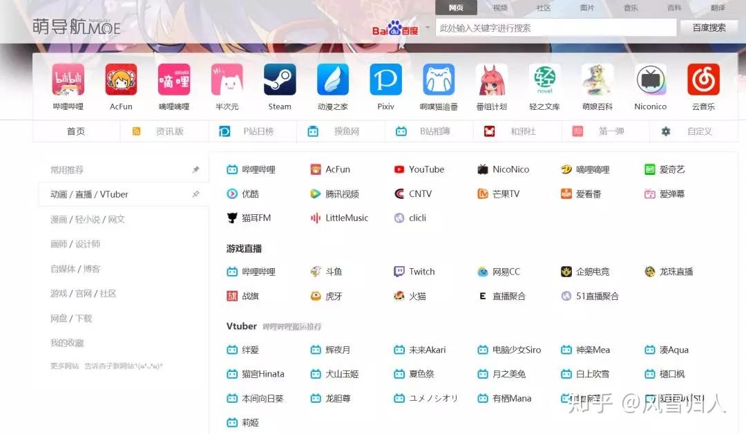Switch to the 网页 search tab
746x434 pixels.
(x=457, y=8)
